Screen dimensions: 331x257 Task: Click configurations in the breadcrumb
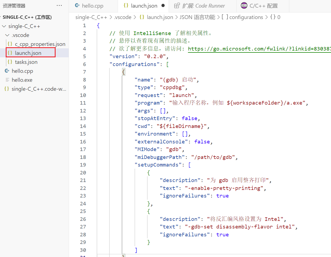246,17
